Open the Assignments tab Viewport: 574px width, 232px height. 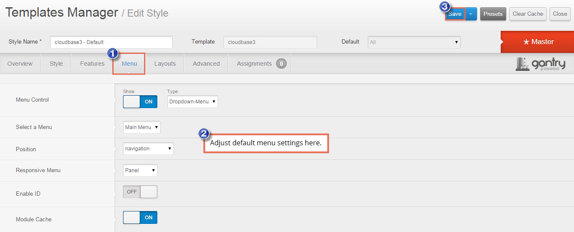(260, 64)
